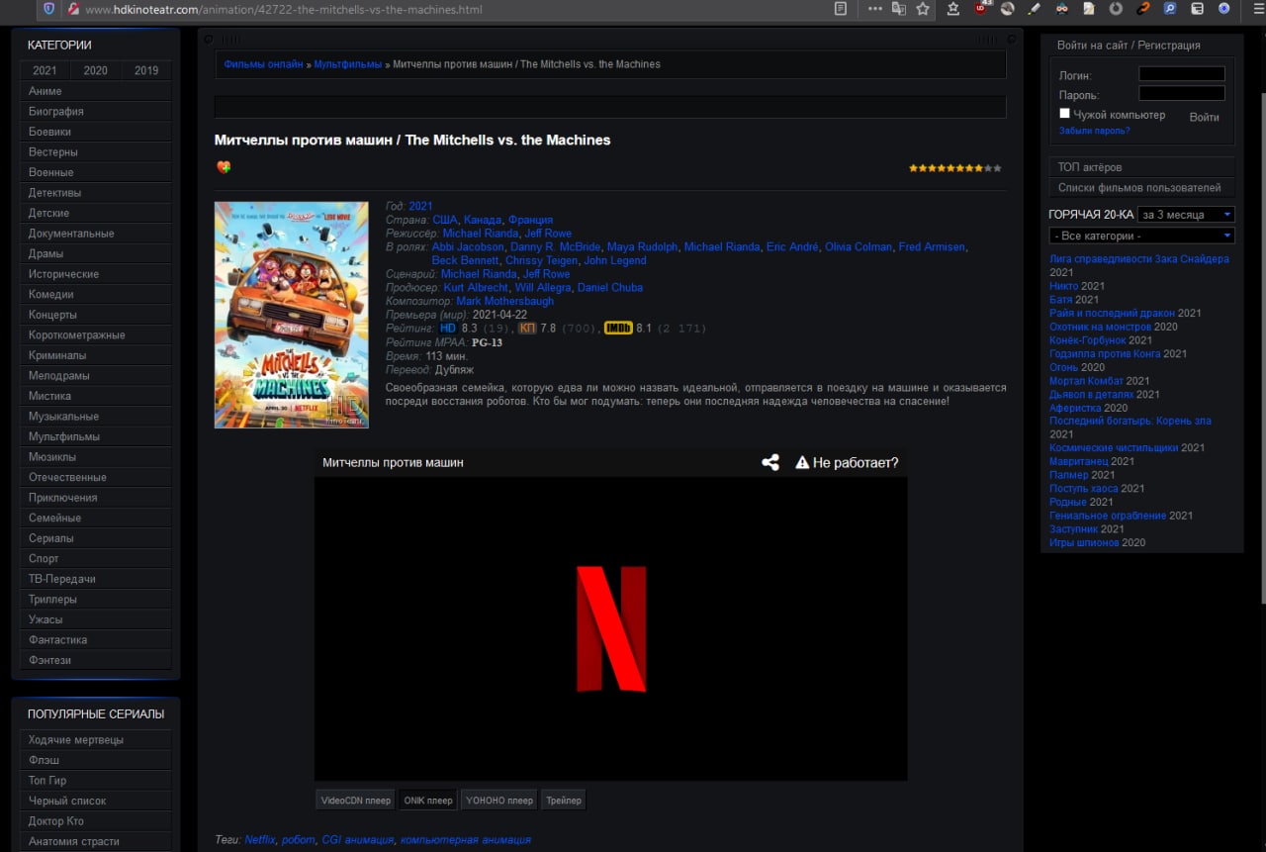Screen dimensions: 1266x852
Task: Open the 'за 3 месяца' period dropdown
Action: coord(1186,214)
